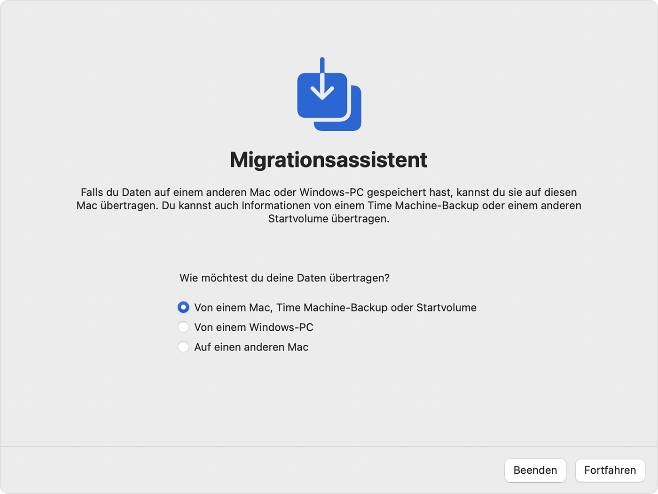Click the question 'Wie möchtest du deine Daten übertragen?'
Viewport: 658px width, 494px height.
[x=284, y=278]
